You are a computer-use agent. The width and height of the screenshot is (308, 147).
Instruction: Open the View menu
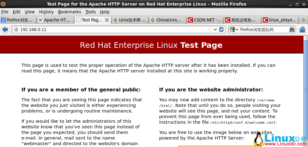point(30,12)
